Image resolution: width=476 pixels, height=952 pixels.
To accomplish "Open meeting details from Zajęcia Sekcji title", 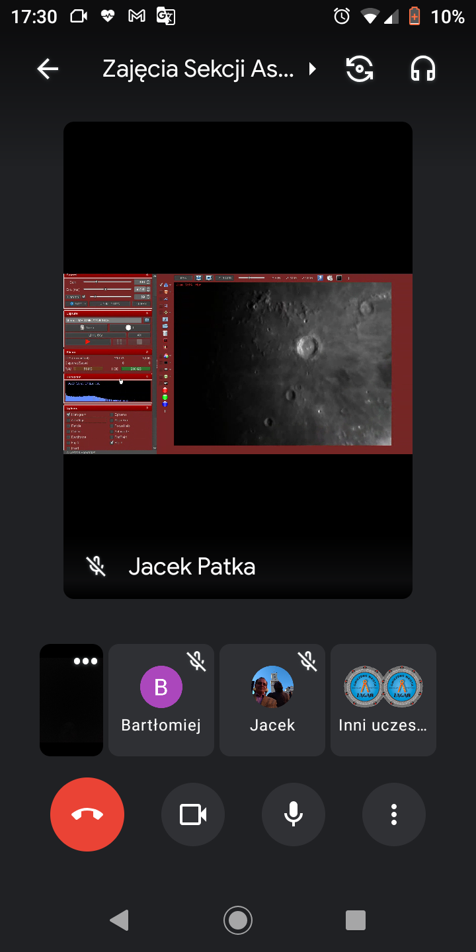I will coord(198,69).
